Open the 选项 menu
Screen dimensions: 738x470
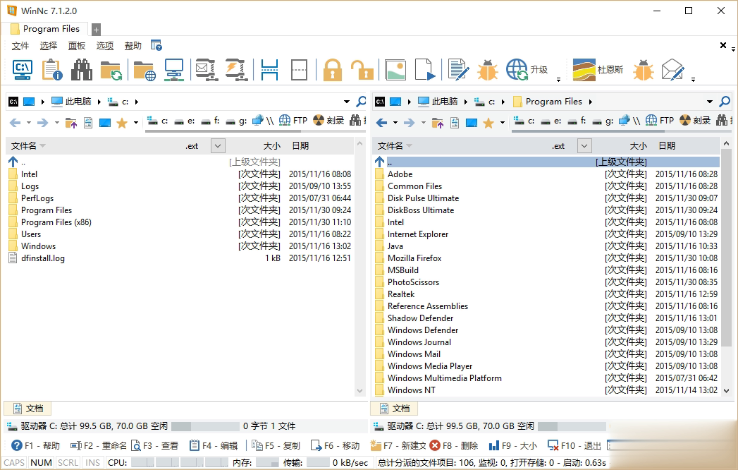pyautogui.click(x=105, y=46)
